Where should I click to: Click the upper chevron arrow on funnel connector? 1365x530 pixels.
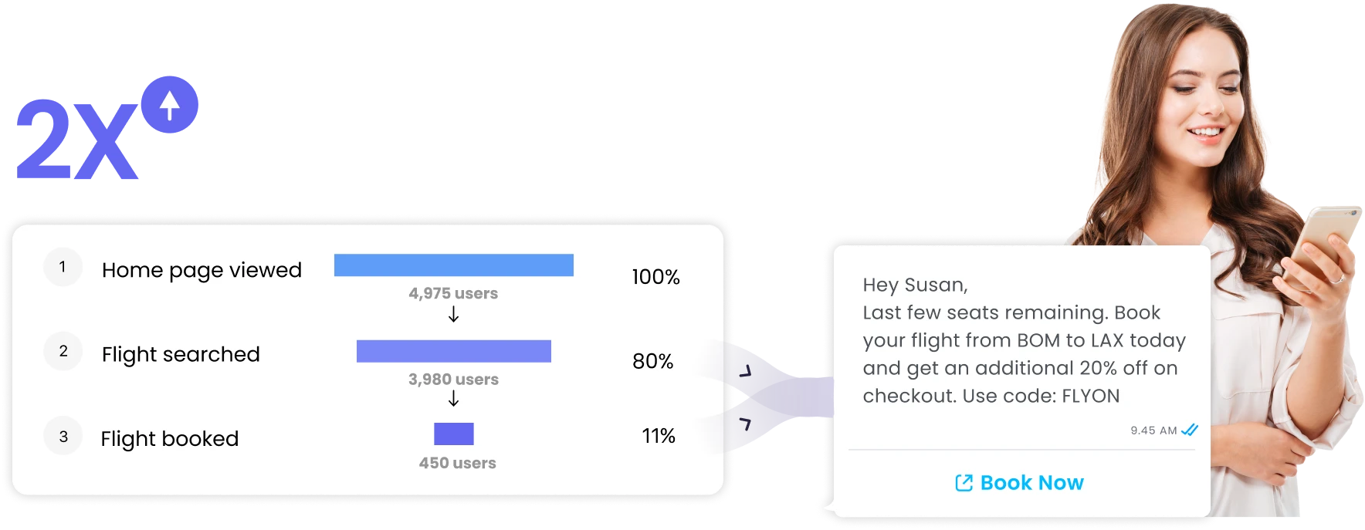pos(745,372)
